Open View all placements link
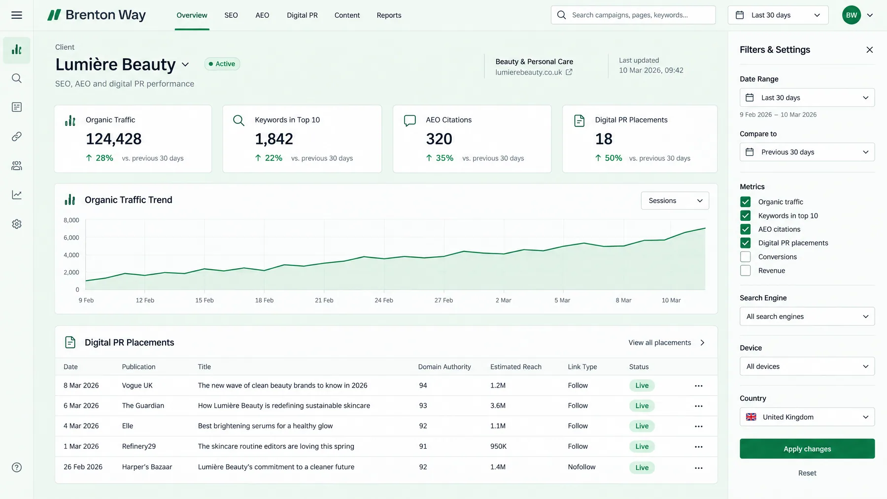The height and width of the screenshot is (499, 887). 667,343
